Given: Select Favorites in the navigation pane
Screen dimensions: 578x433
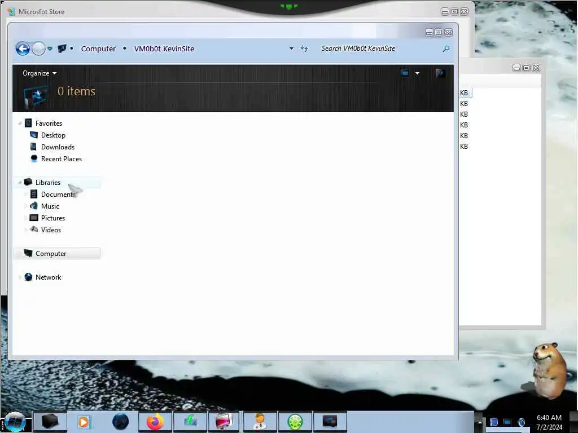Looking at the screenshot, I should (x=49, y=123).
